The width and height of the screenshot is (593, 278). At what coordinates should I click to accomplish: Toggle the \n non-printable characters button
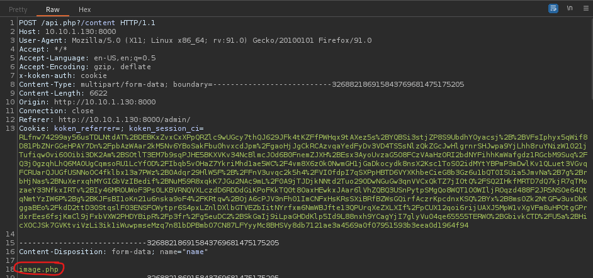pos(569,9)
